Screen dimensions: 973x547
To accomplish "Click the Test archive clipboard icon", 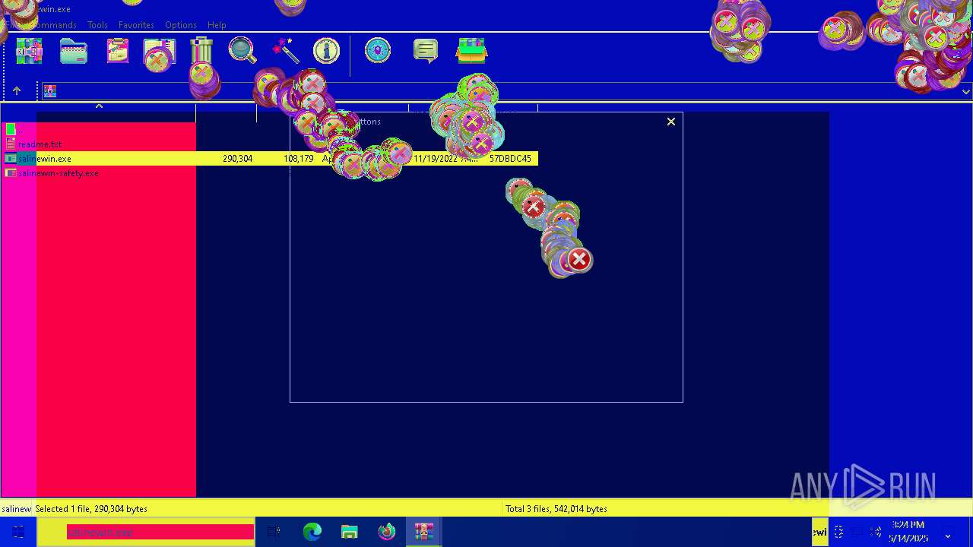I will pos(117,51).
